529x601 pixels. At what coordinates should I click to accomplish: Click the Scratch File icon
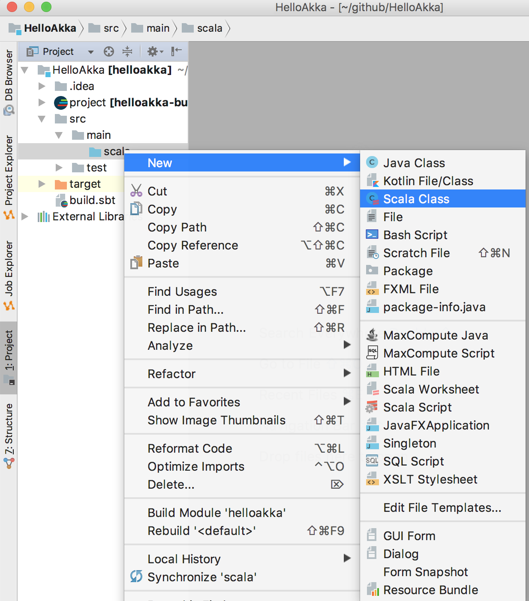(x=372, y=252)
